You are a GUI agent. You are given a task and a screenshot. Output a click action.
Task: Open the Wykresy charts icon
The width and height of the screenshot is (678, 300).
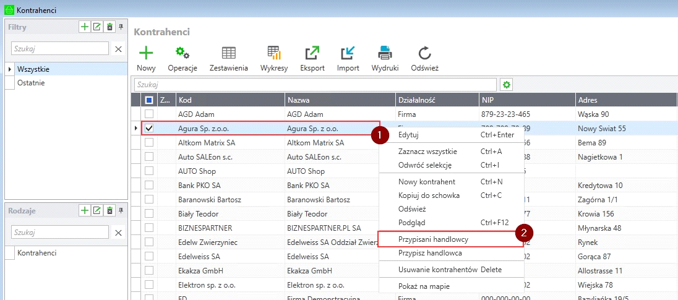point(274,54)
